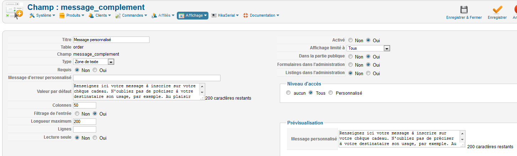The width and height of the screenshot is (517, 156).
Task: Select Personnalisé access level
Action: click(x=331, y=93)
